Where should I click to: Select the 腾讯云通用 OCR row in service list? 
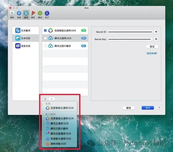65,38
